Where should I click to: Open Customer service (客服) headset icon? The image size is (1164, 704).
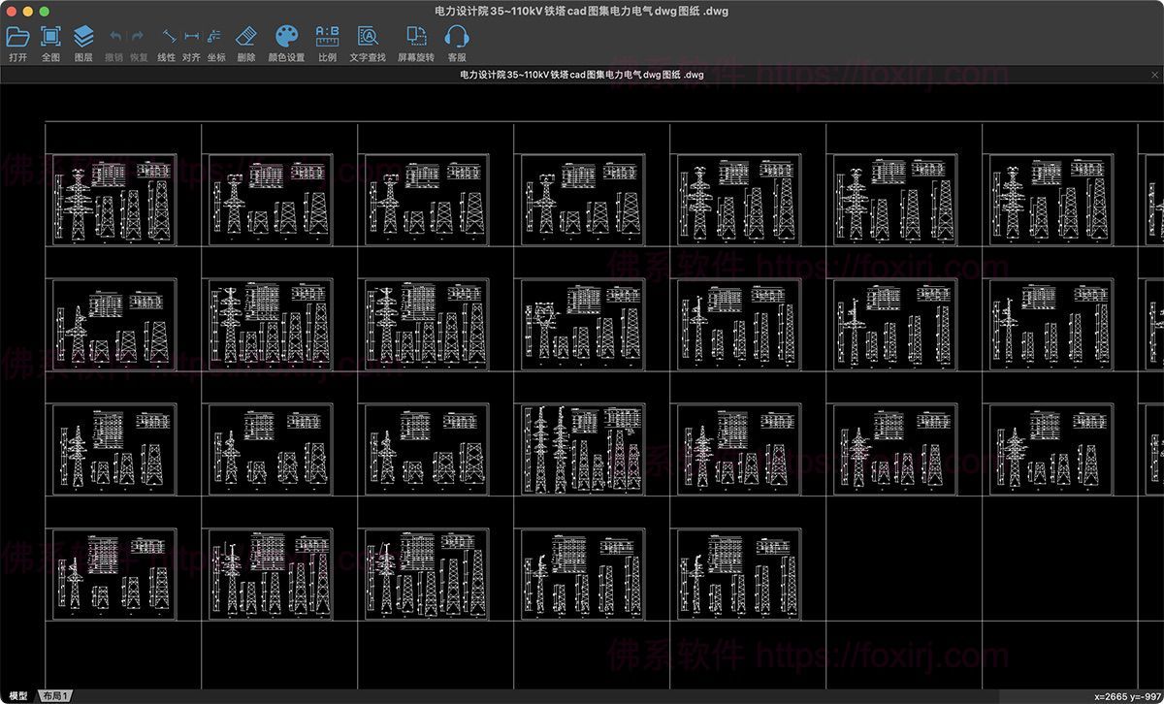click(457, 38)
